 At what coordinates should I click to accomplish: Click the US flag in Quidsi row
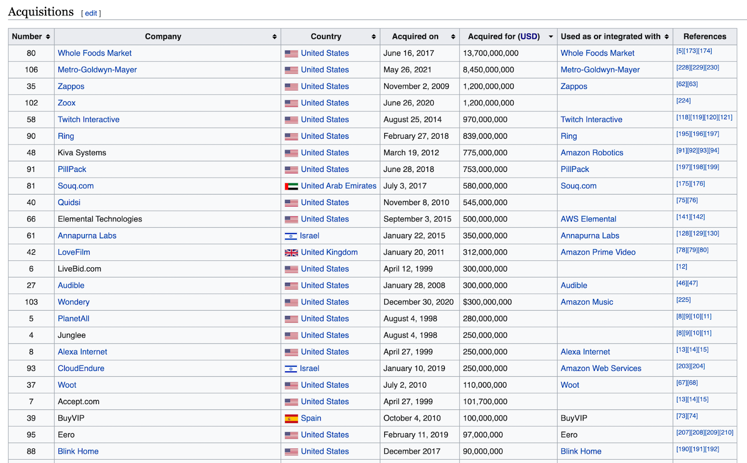pyautogui.click(x=291, y=203)
